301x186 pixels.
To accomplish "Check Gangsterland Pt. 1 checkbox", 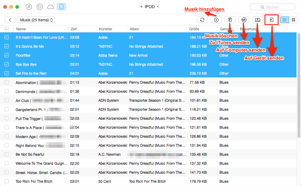I will [7, 109].
